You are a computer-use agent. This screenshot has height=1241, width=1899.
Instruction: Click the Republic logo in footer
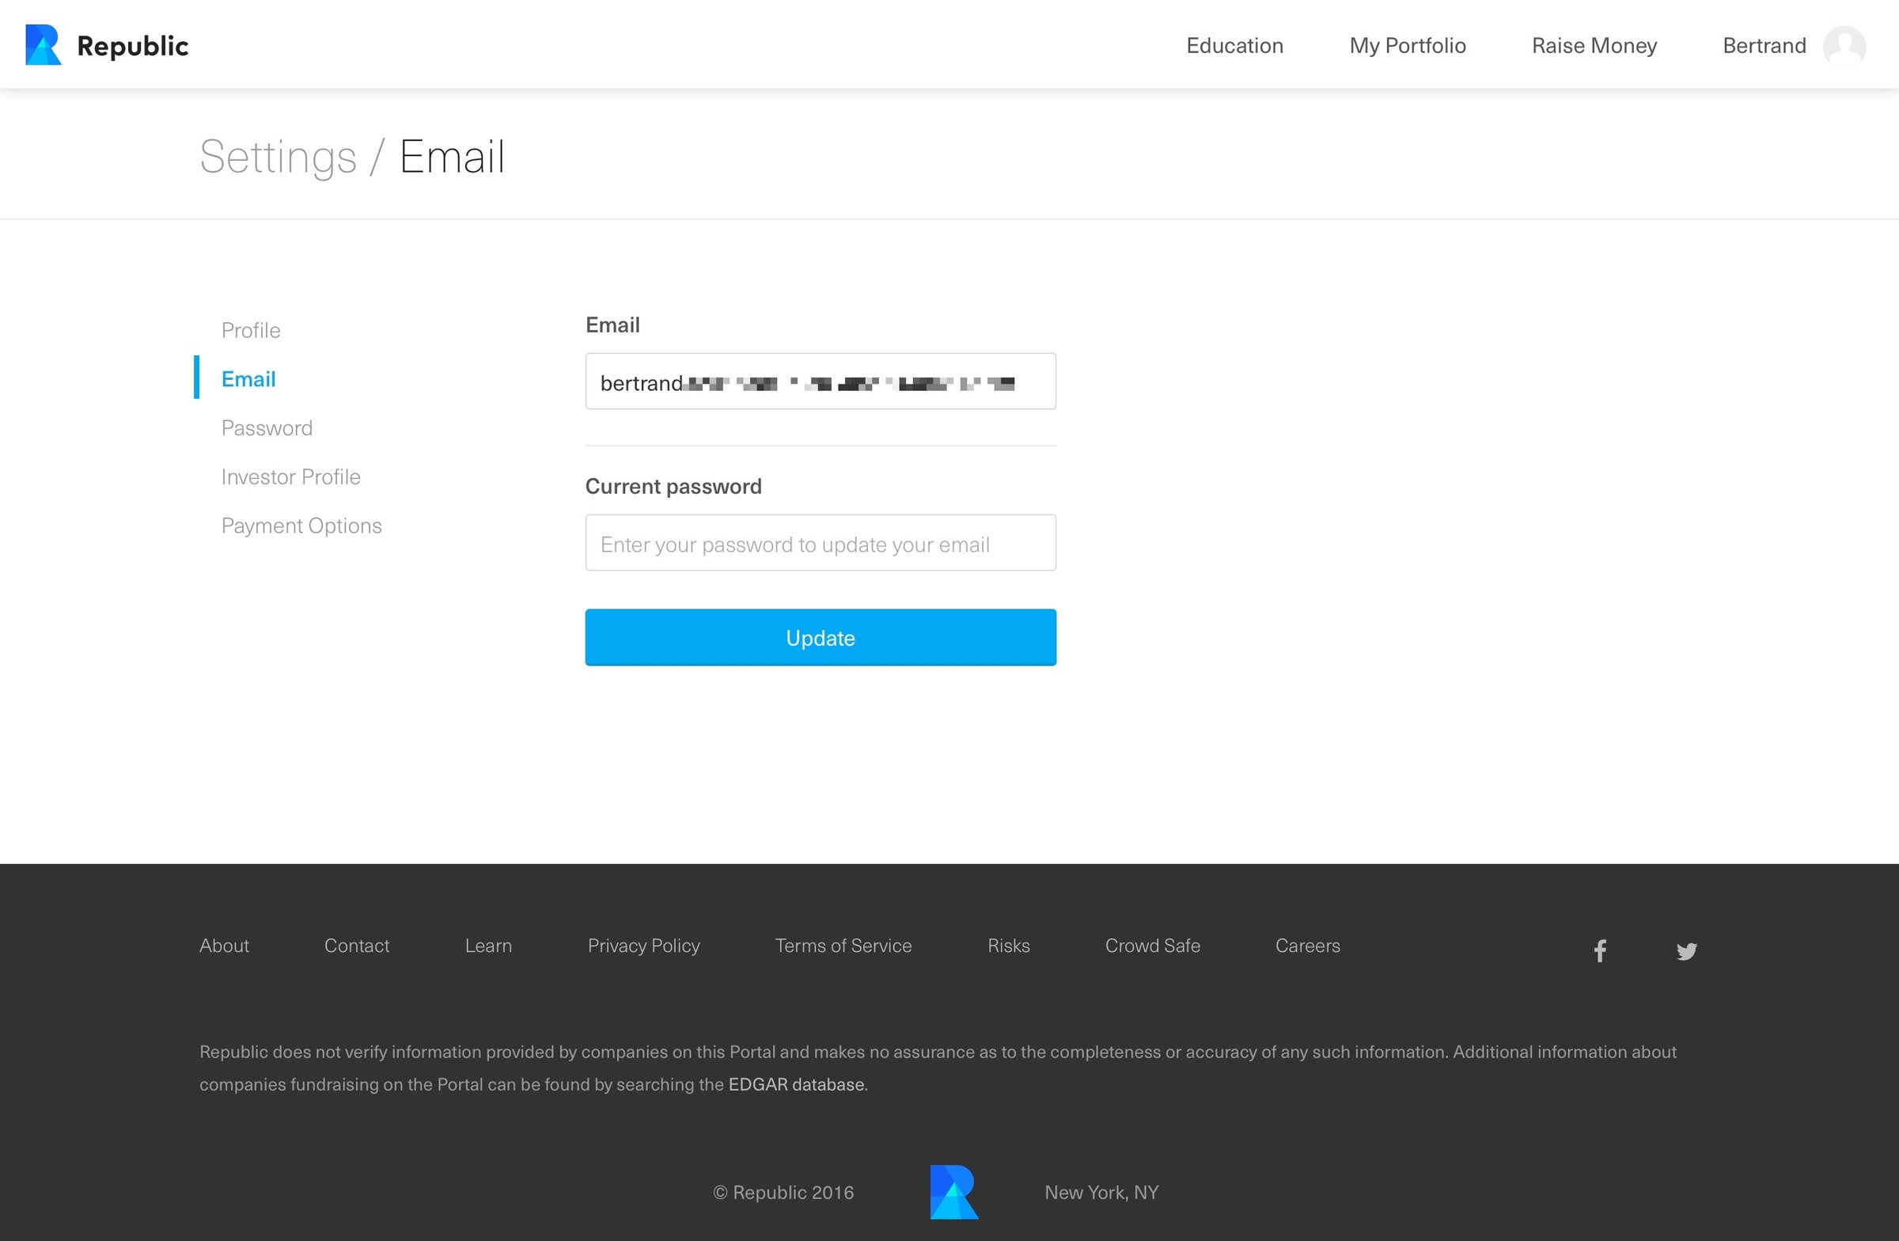coord(953,1191)
